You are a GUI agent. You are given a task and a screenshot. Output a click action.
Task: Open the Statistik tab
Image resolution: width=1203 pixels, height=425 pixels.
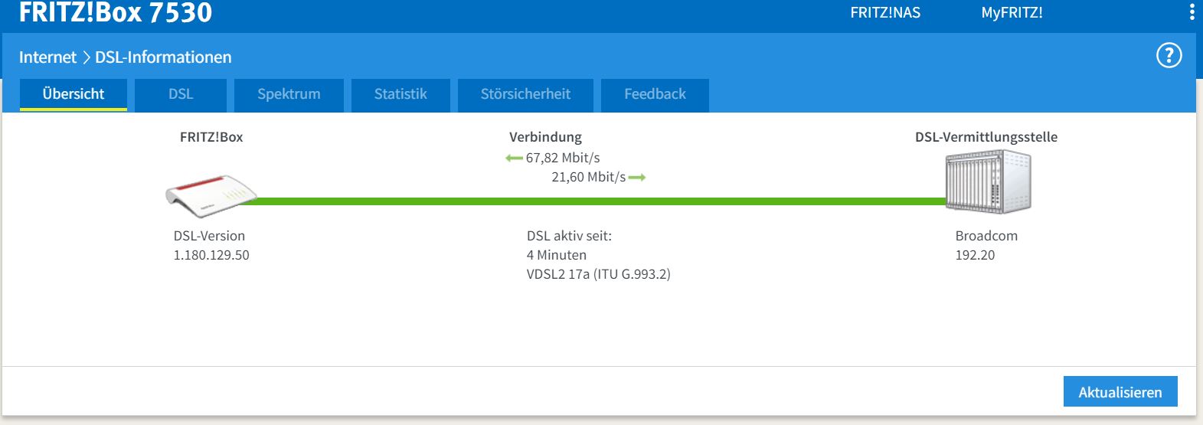point(400,94)
